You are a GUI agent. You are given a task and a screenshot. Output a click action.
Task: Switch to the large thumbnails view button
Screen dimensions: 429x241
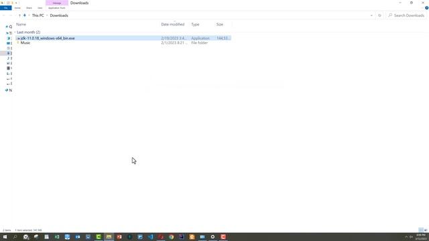click(426, 230)
